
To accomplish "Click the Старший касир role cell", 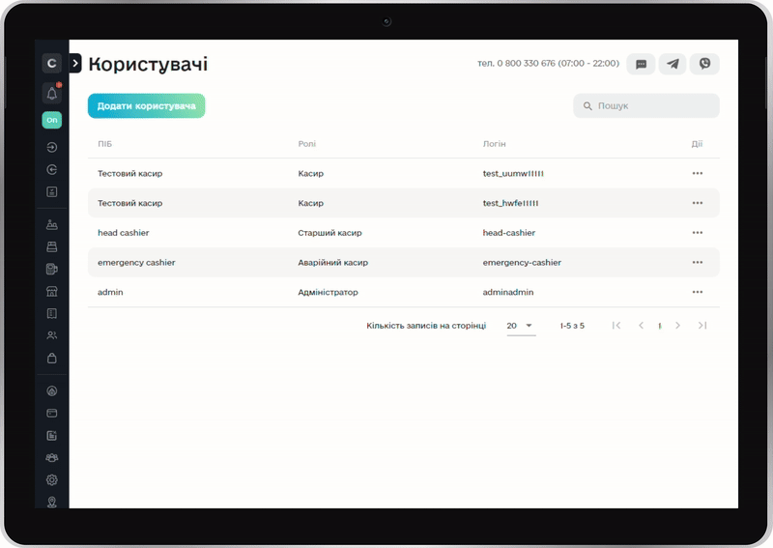I will click(329, 233).
